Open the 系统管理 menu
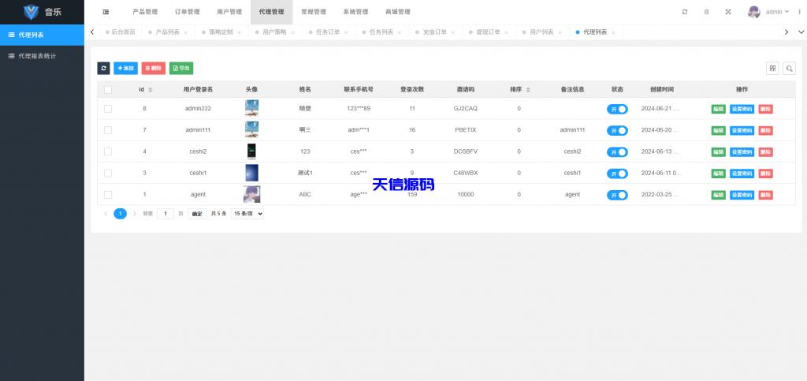This screenshot has height=381, width=807. (x=355, y=12)
